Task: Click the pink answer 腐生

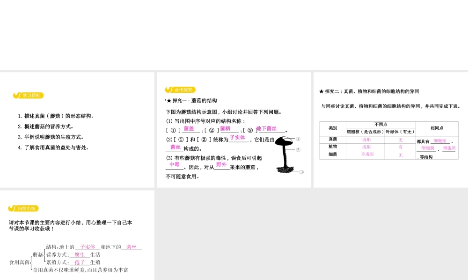Action: coord(80,255)
